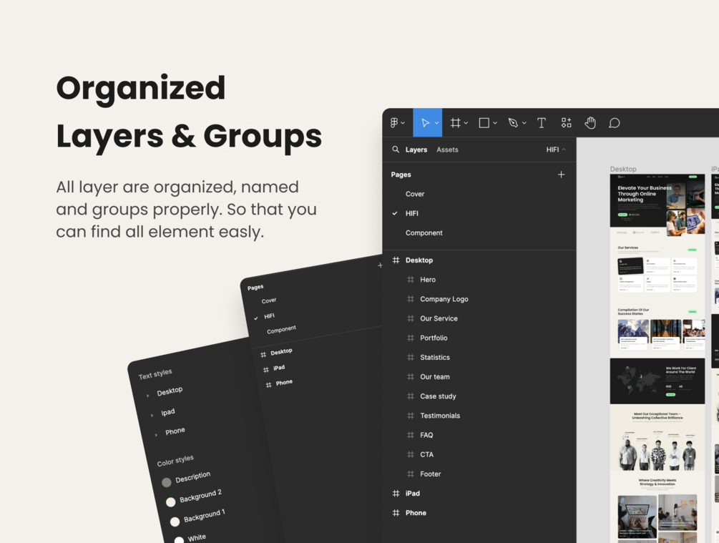Select the iPad frame in main layers panel
This screenshot has width=719, height=543.
click(x=412, y=494)
